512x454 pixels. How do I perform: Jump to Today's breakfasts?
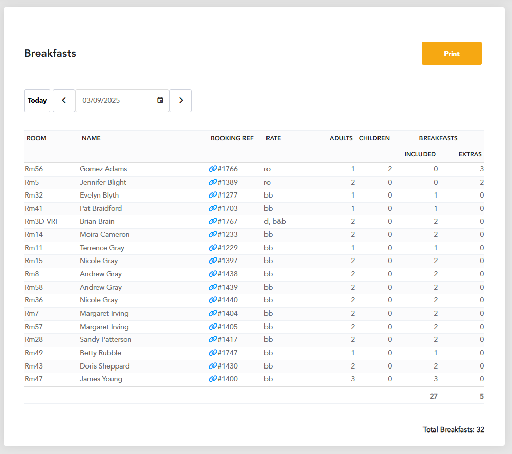[37, 100]
